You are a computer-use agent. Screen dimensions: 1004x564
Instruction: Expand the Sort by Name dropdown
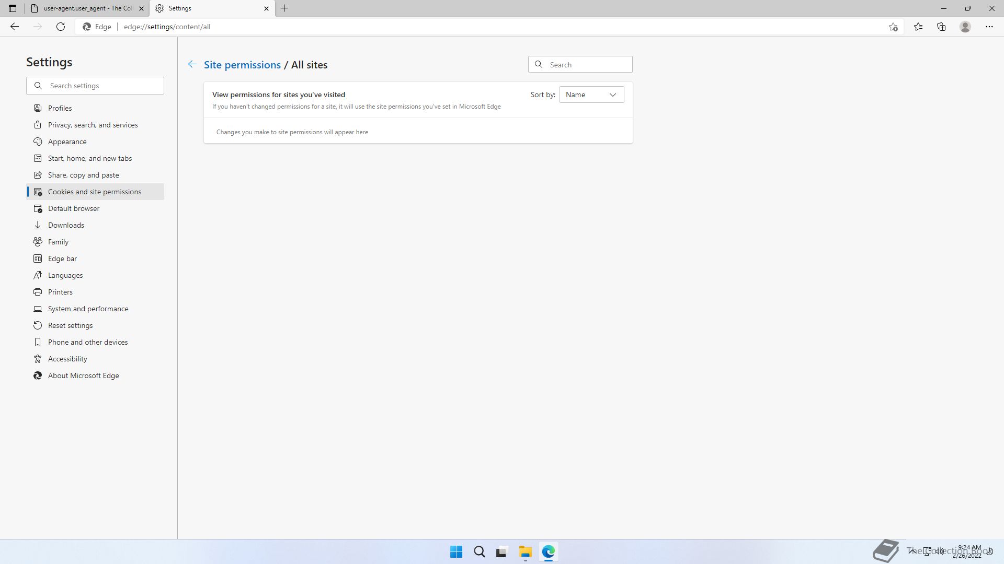(591, 95)
